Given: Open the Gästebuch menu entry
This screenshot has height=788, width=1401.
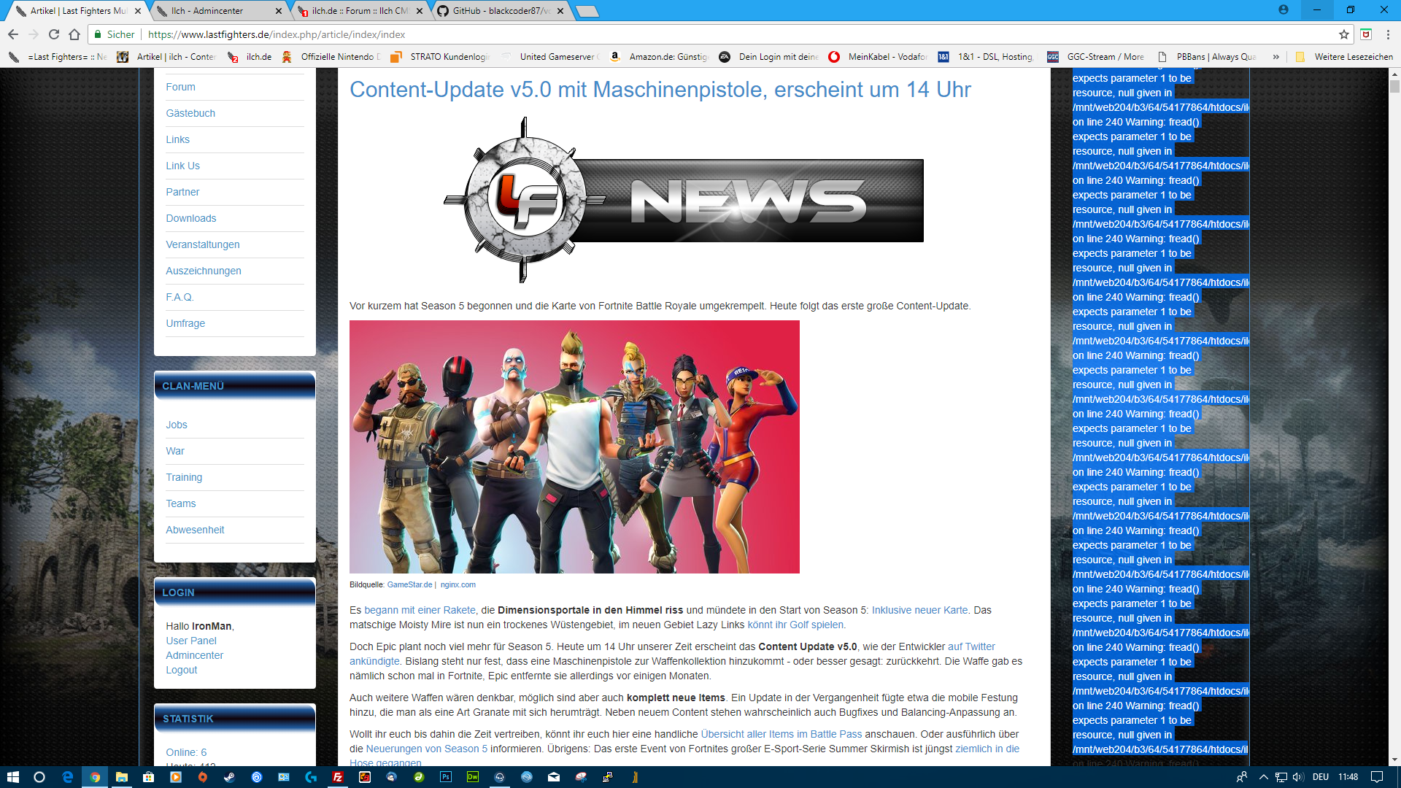Looking at the screenshot, I should click(190, 113).
